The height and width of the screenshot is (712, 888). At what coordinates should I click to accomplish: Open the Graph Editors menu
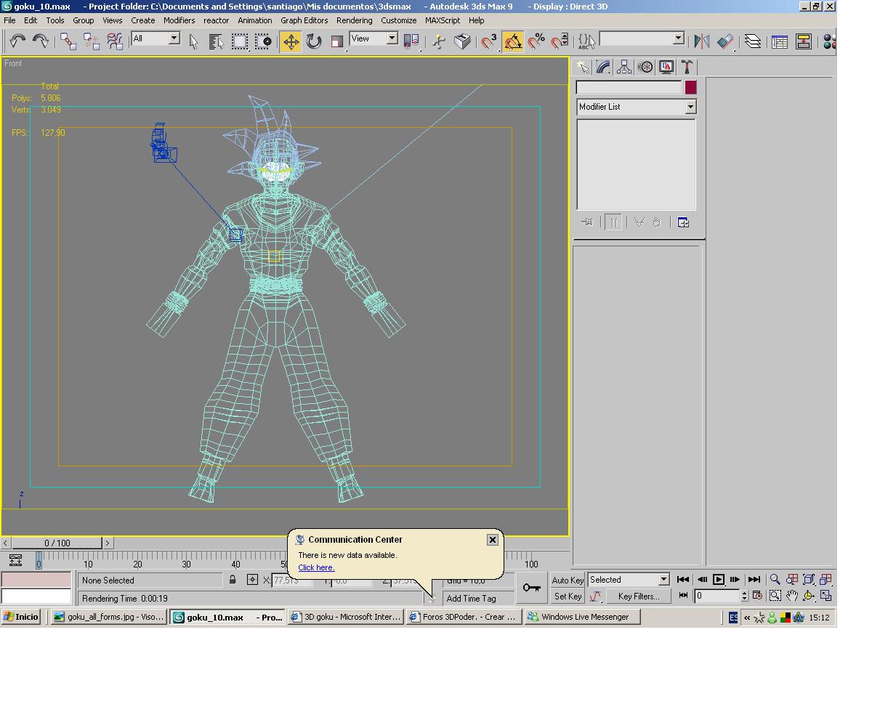click(x=304, y=20)
